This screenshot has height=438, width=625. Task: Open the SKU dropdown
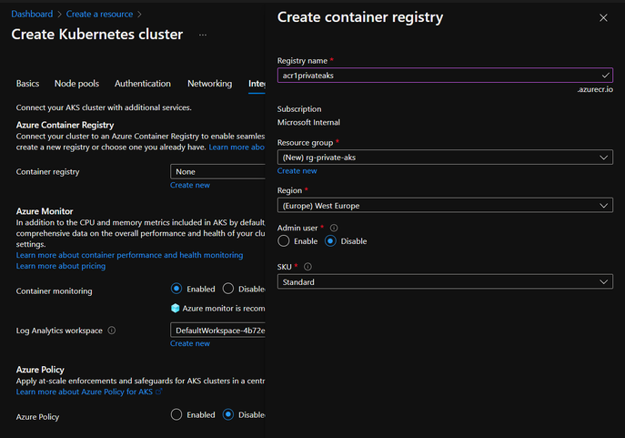445,281
